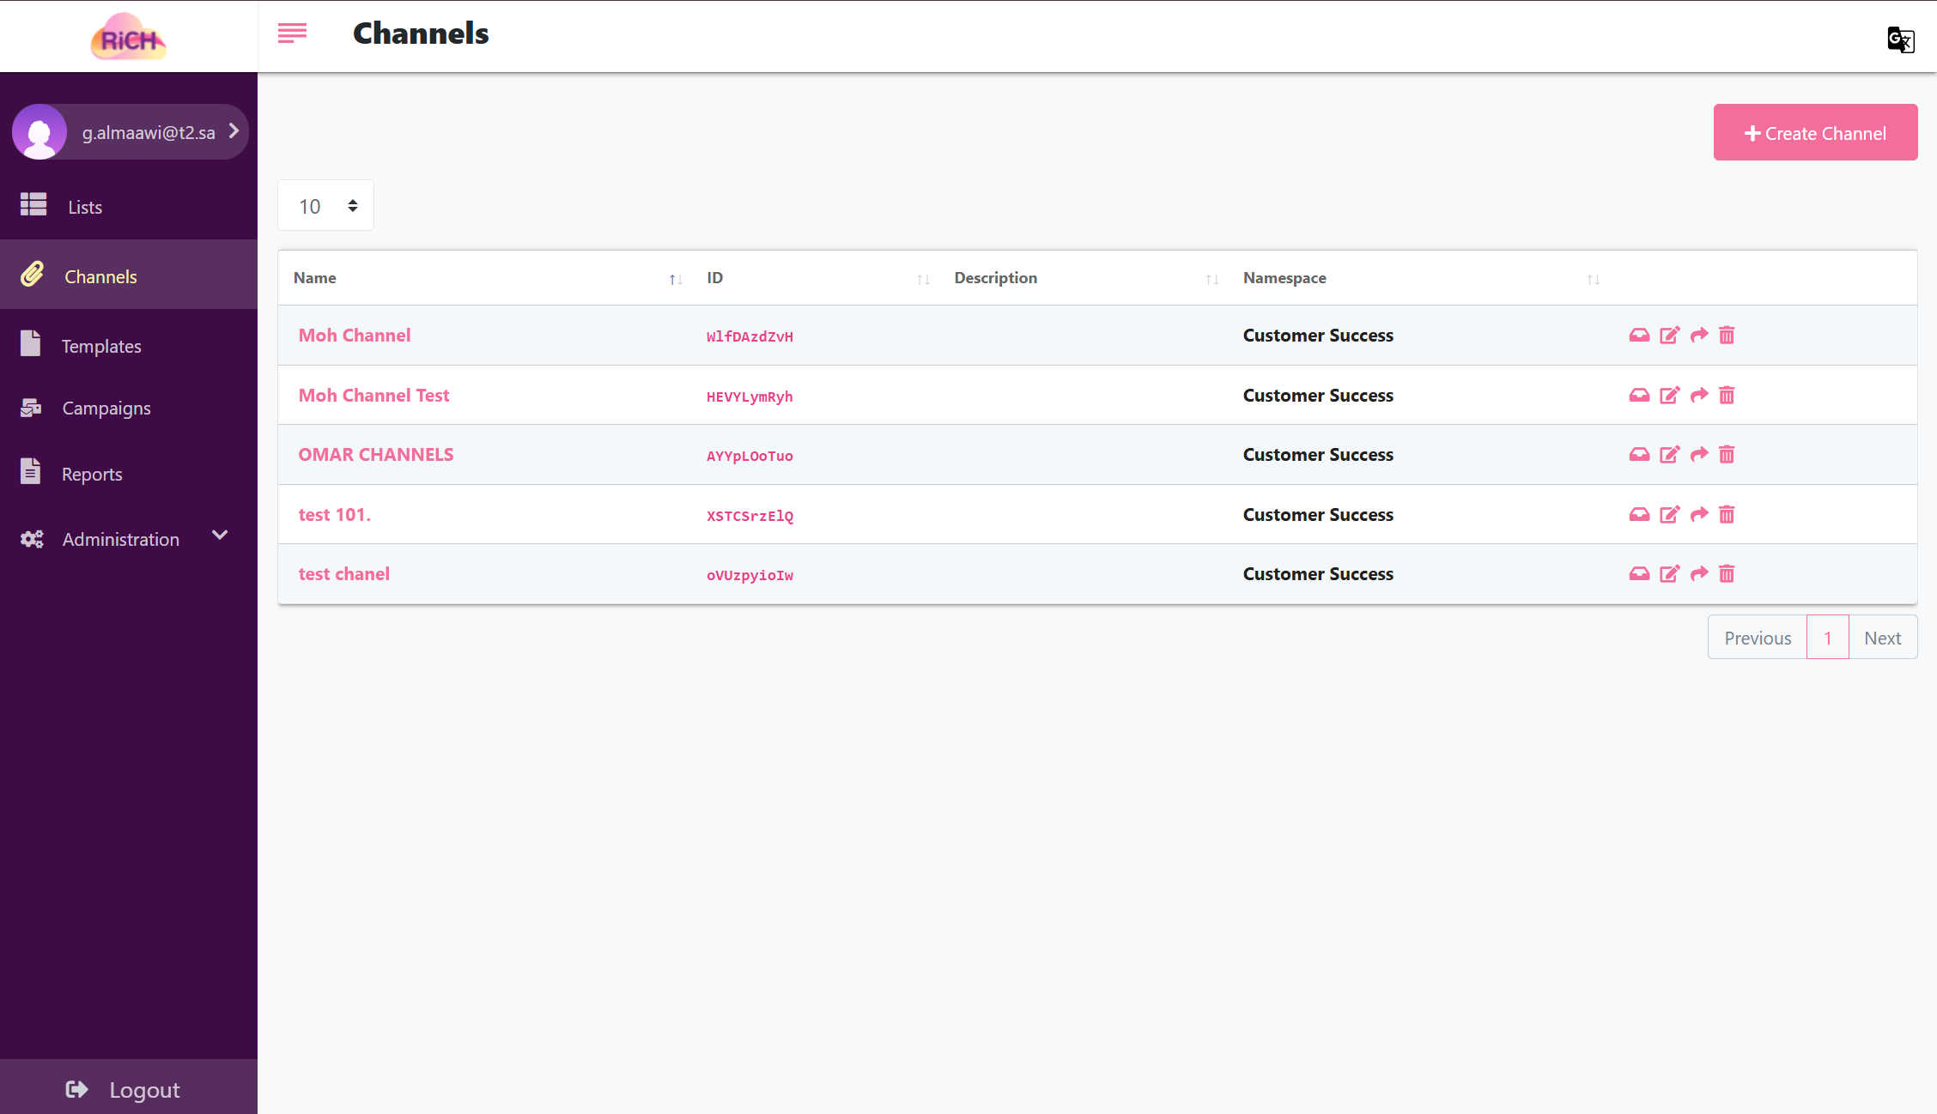Delete Moh Channel Test with trash icon
1937x1114 pixels.
tap(1727, 396)
